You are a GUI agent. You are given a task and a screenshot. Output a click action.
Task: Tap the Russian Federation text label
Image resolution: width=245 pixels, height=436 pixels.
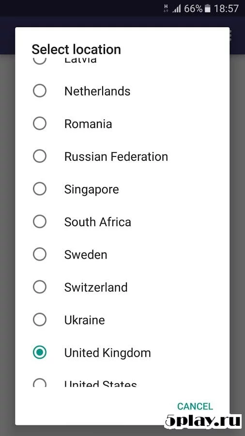(116, 156)
